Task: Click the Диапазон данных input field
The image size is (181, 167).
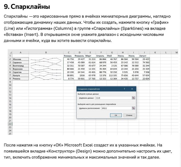Action: (113, 98)
